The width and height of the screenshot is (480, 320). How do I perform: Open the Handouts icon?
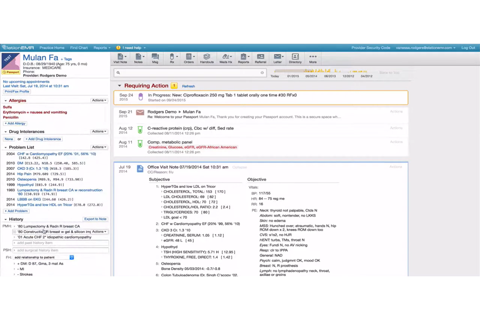[x=207, y=59]
